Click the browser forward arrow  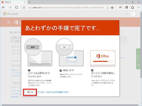10,7
